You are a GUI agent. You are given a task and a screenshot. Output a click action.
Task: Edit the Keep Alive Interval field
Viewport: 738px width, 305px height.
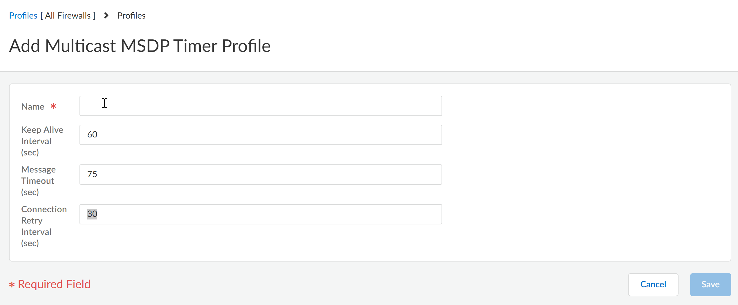coord(261,135)
